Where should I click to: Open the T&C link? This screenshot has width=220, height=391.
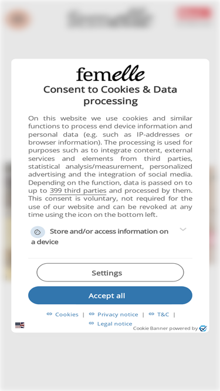[163, 314]
